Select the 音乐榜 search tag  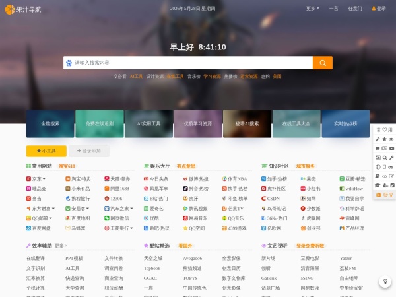point(193,77)
